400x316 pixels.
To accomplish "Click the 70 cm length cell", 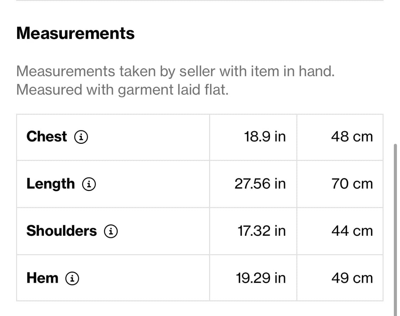I will (x=352, y=184).
